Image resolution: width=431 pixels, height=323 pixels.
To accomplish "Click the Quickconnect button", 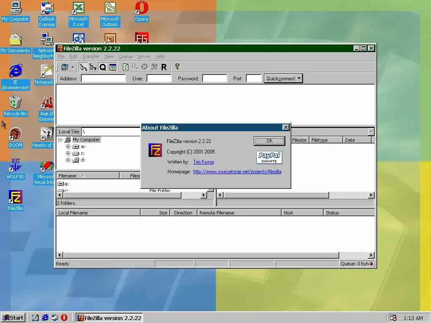I will 280,79.
